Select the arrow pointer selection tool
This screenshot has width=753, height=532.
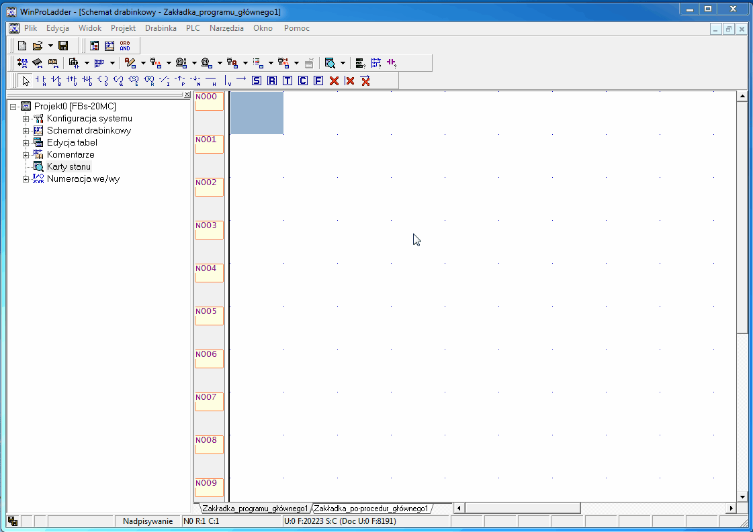tap(26, 81)
